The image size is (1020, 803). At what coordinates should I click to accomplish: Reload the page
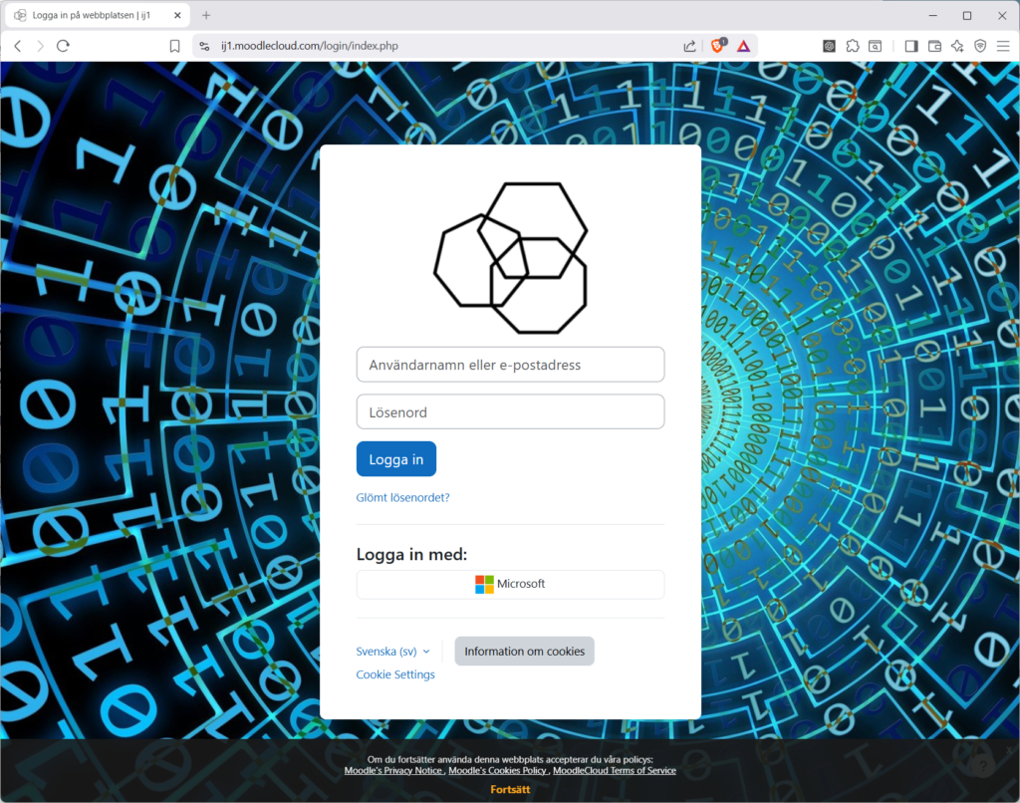pos(63,46)
